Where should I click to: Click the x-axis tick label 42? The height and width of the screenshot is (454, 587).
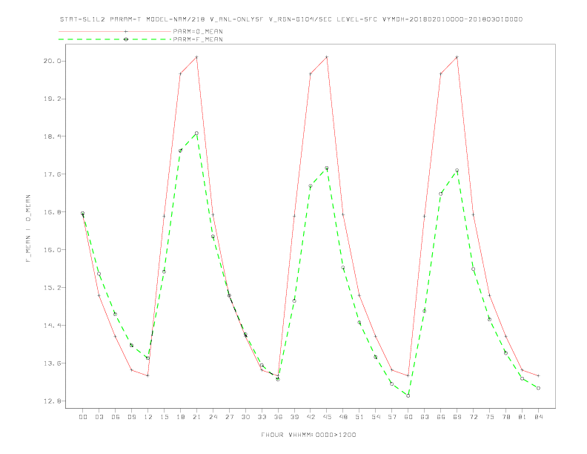[x=311, y=417]
